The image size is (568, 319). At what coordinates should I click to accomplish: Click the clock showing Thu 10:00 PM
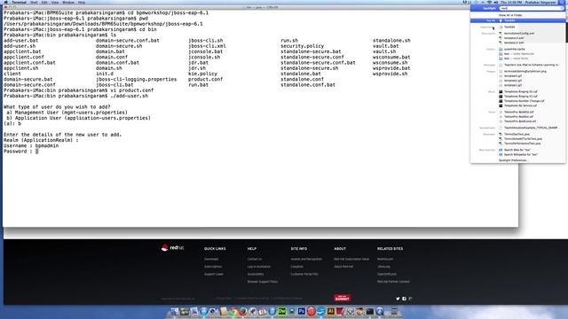511,2
